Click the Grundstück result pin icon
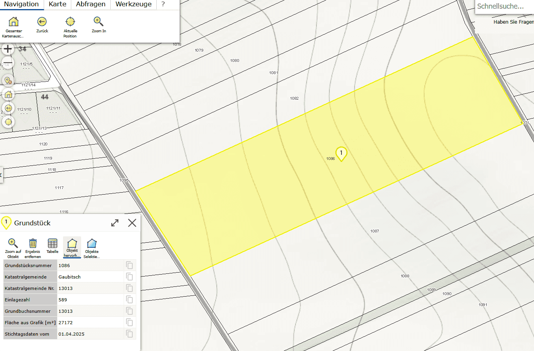Screen dimensions: 534x351 (6, 223)
